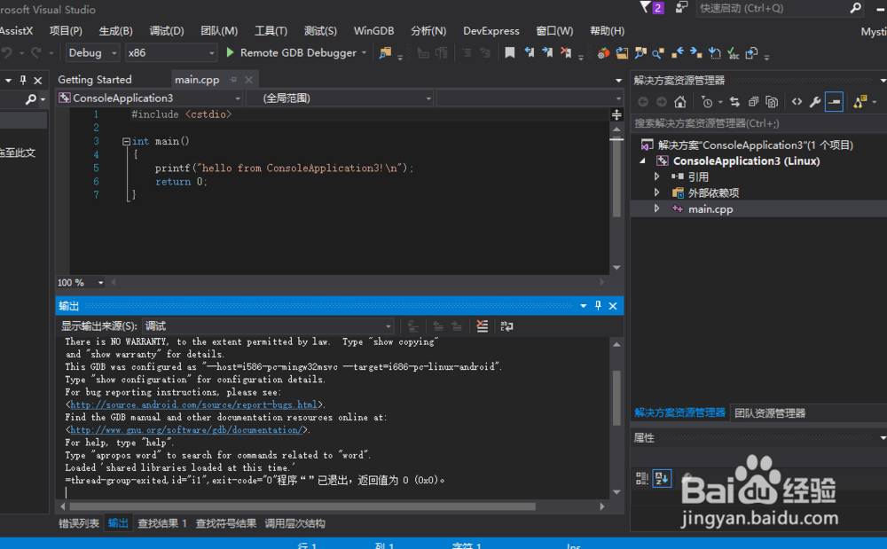Open the Remote GDB Debugger dropdown
Viewport: 887px width, 549px height.
coord(365,52)
